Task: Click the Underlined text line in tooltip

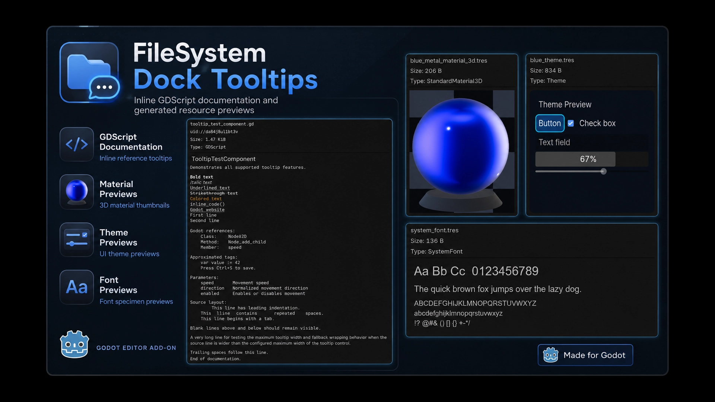Action: [x=210, y=188]
